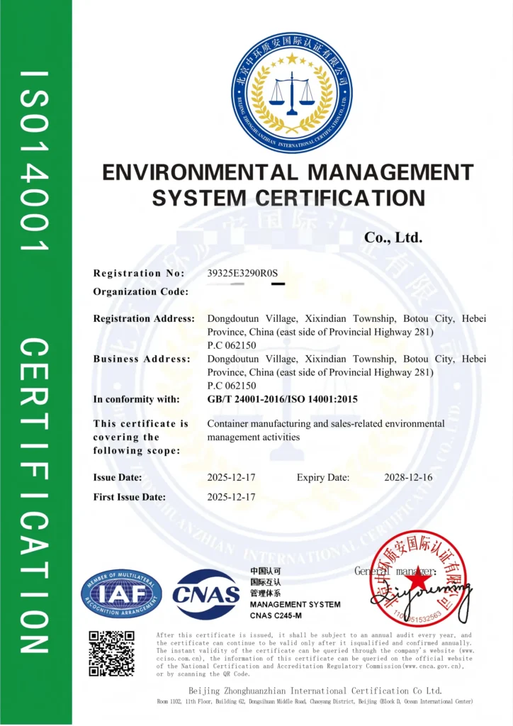Click 'P.C 062150' under Business Address
Screen dimensions: 513x726
[231, 386]
